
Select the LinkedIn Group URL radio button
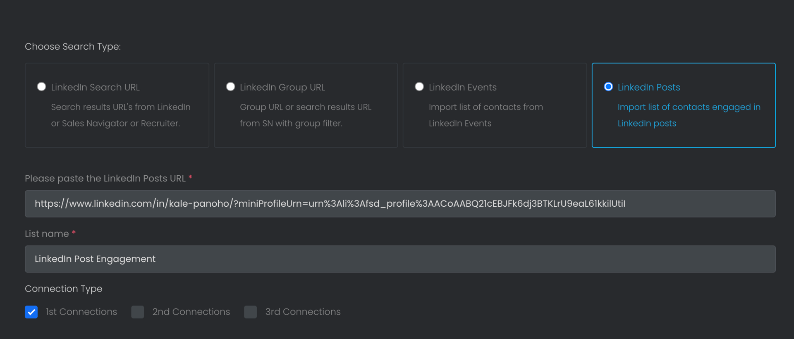pyautogui.click(x=230, y=87)
